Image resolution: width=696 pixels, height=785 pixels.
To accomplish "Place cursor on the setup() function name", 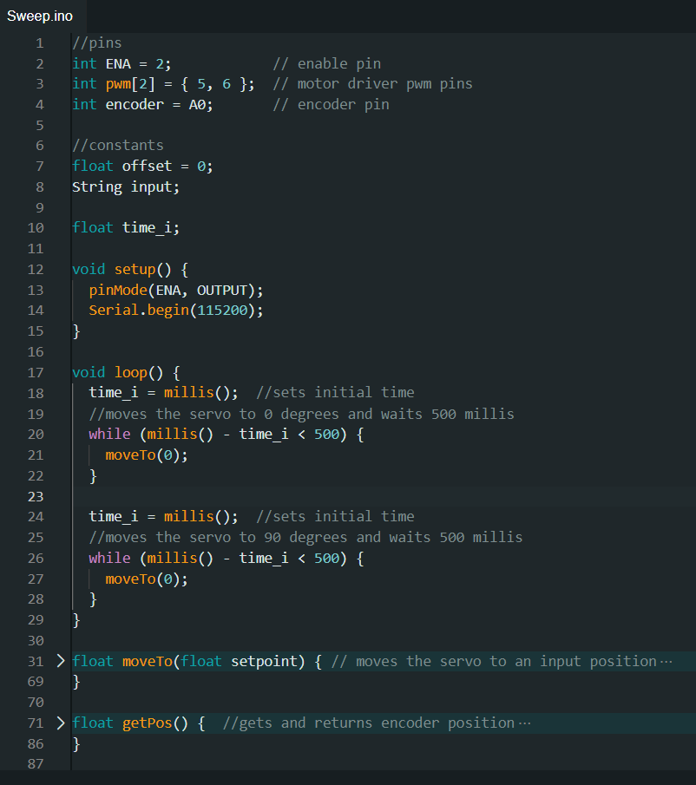I will pyautogui.click(x=135, y=269).
